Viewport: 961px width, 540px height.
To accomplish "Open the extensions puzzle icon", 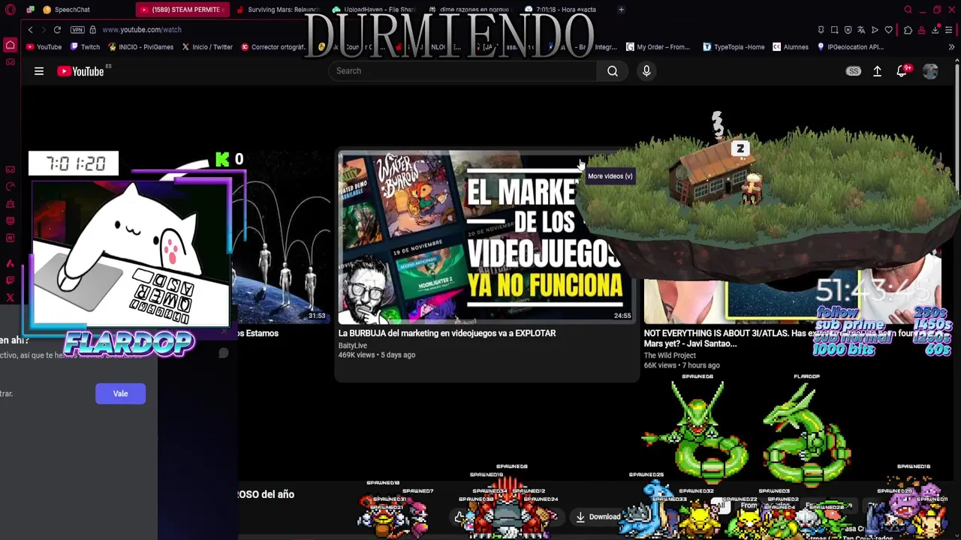I will click(908, 29).
